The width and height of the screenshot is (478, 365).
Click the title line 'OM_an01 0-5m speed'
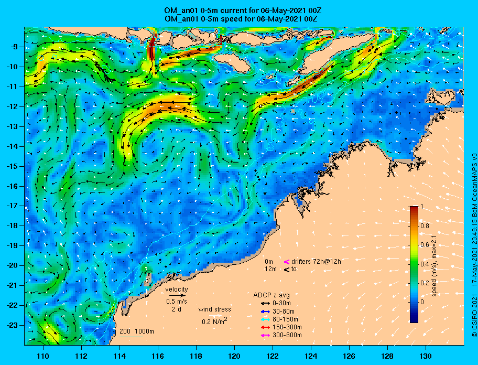(x=241, y=18)
